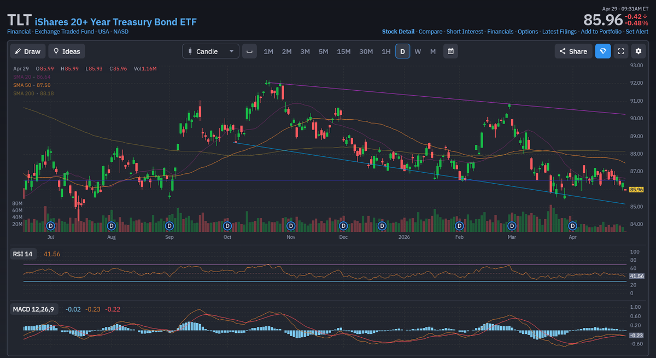Open the Compare link

click(x=430, y=32)
